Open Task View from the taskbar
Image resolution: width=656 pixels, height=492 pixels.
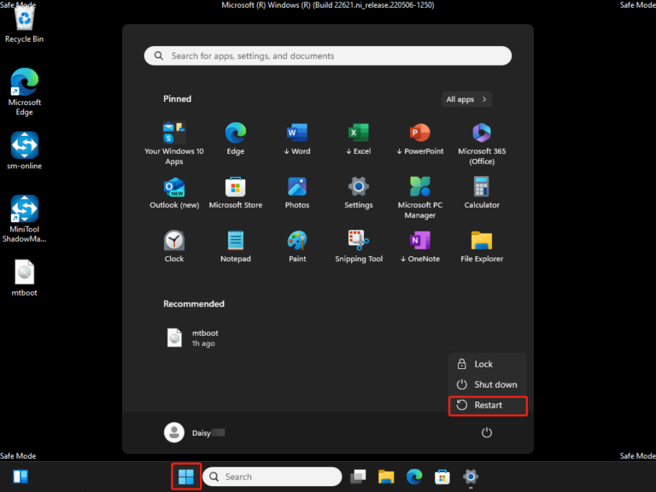pyautogui.click(x=358, y=476)
